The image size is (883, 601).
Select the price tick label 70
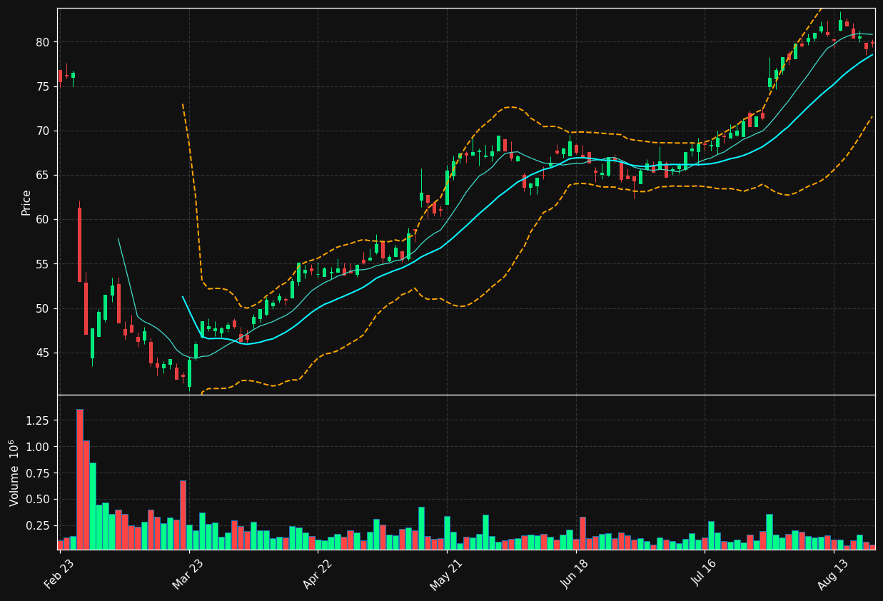(x=43, y=131)
